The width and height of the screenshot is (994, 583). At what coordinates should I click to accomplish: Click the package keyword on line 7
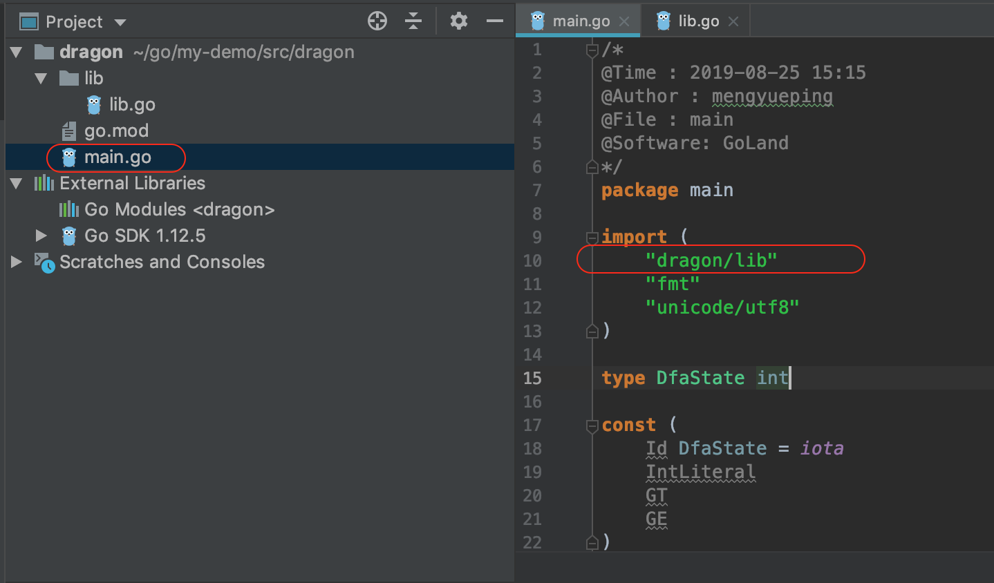point(640,191)
